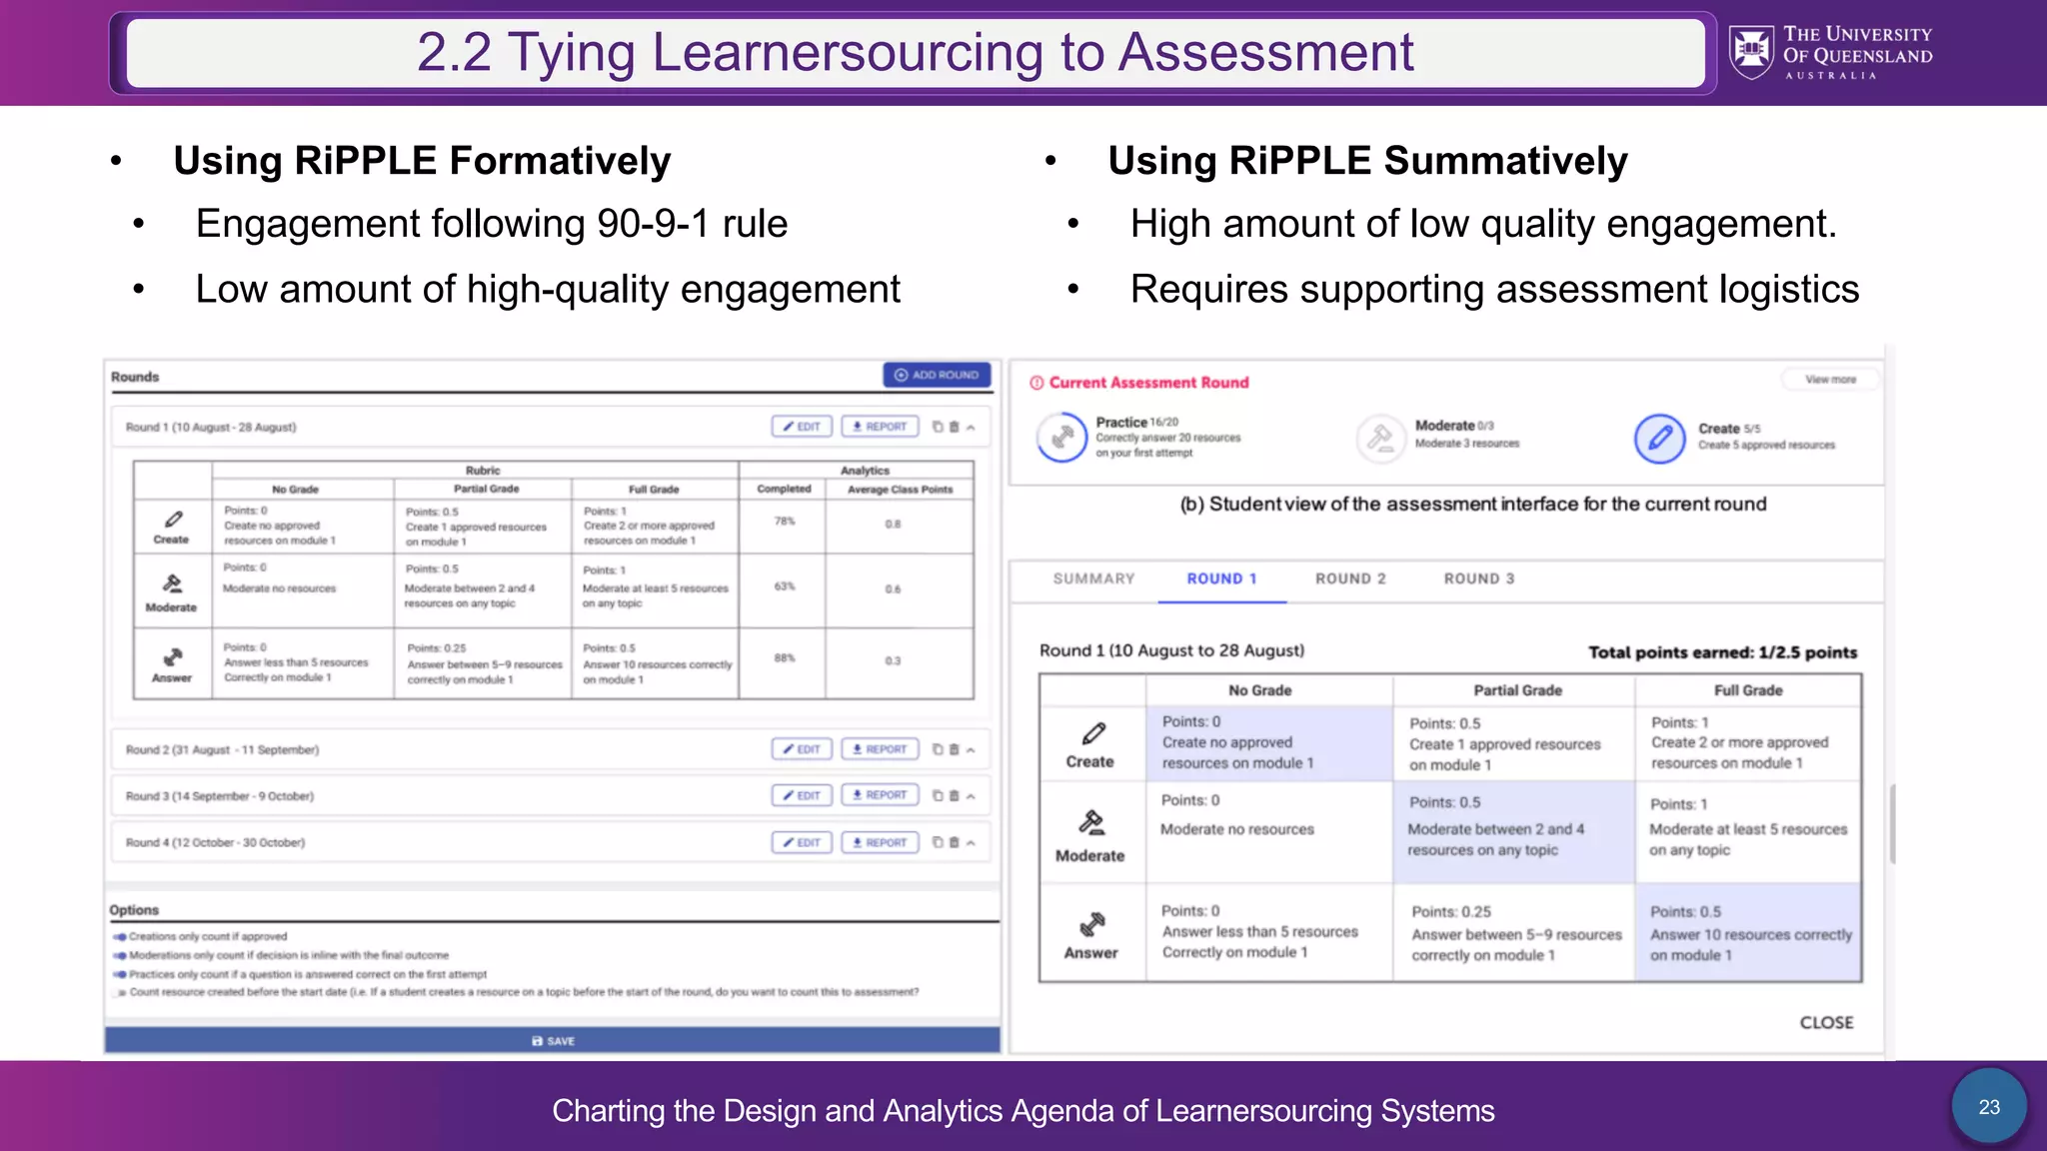2047x1151 pixels.
Task: Duplicate Round 4 with copy icon
Action: coord(938,842)
